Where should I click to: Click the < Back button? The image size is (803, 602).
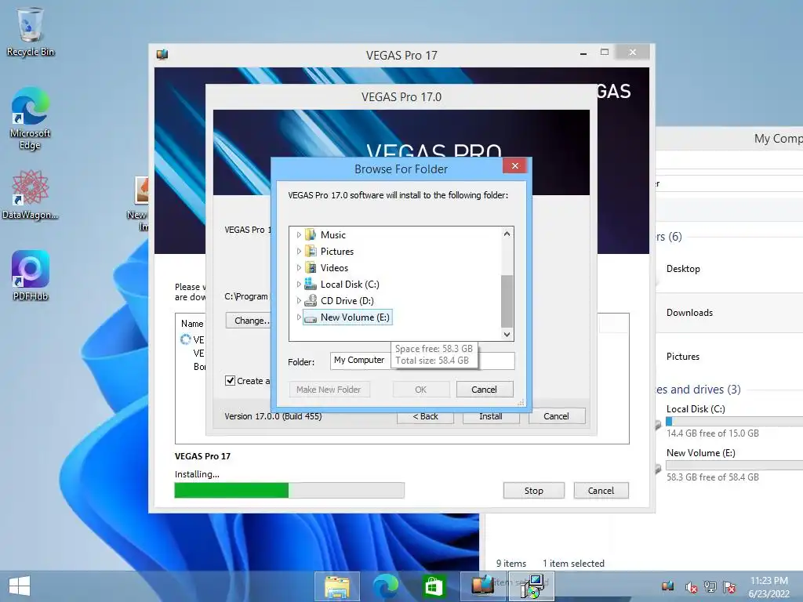(425, 416)
